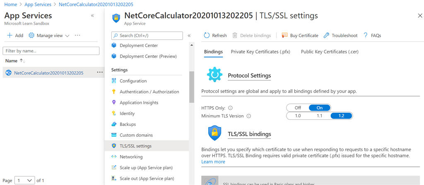424x185 pixels.
Task: Click the Backups cloud icon
Action: coord(114,124)
